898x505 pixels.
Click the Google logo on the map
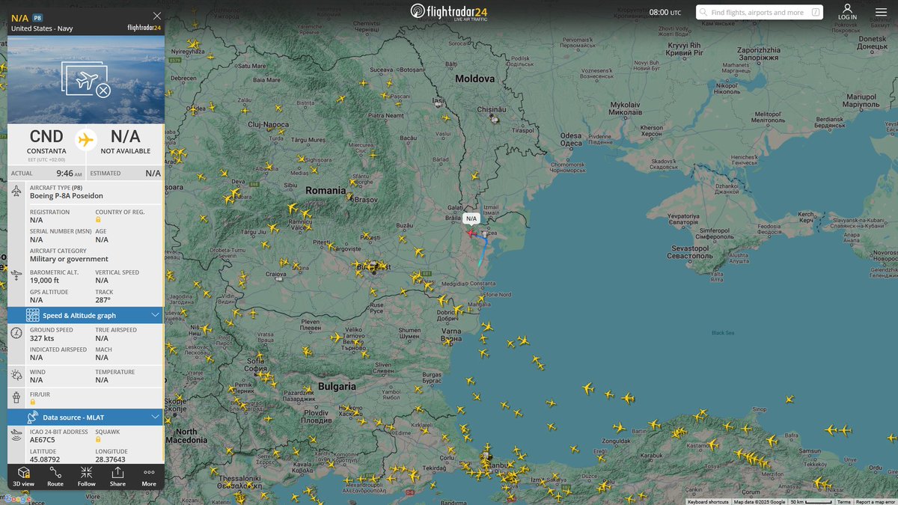click(16, 498)
